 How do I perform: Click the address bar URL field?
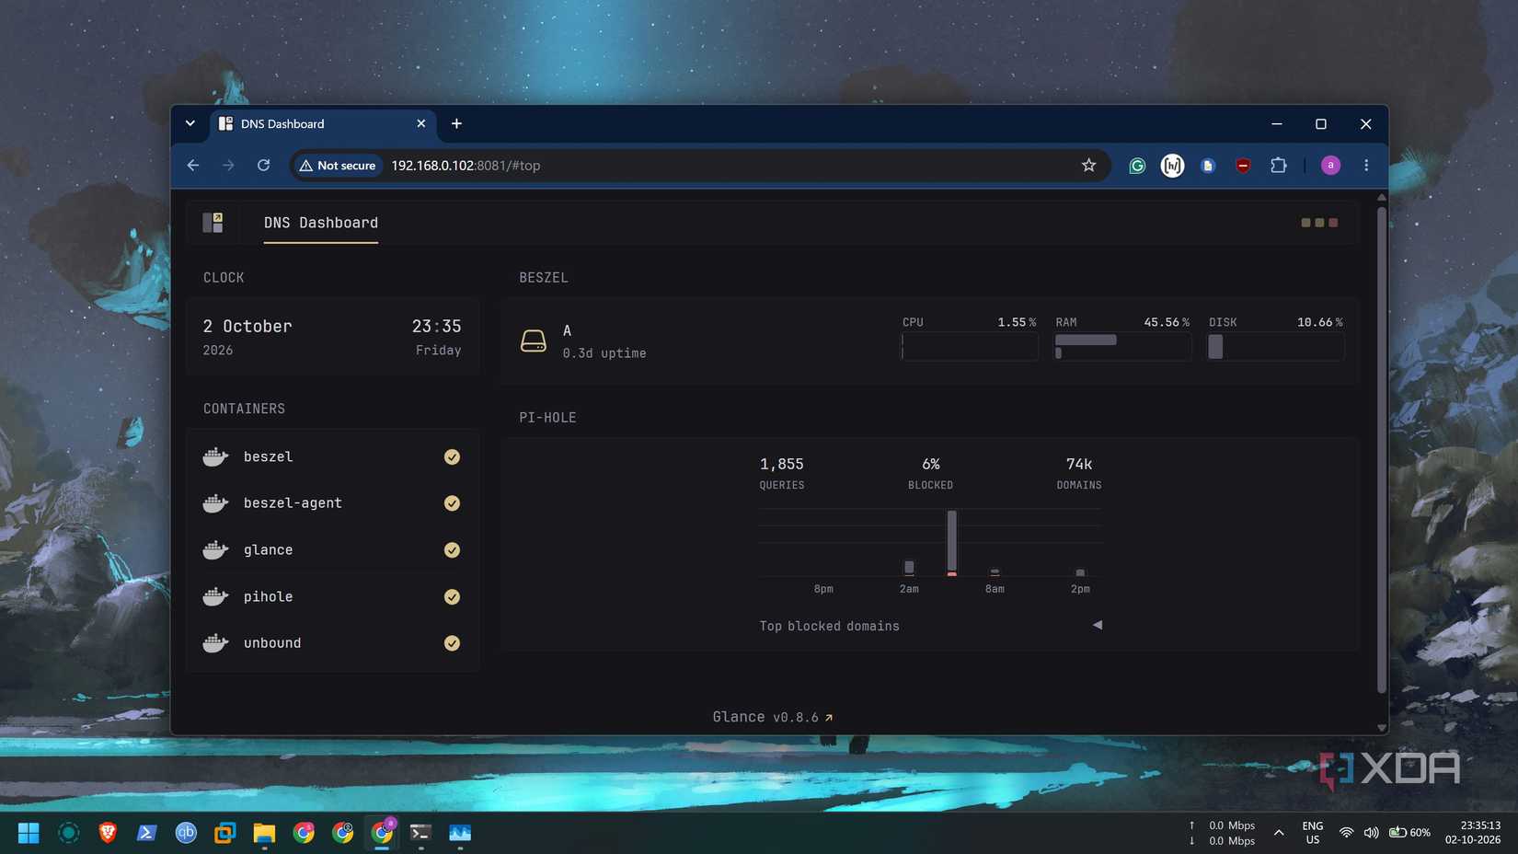pos(727,166)
